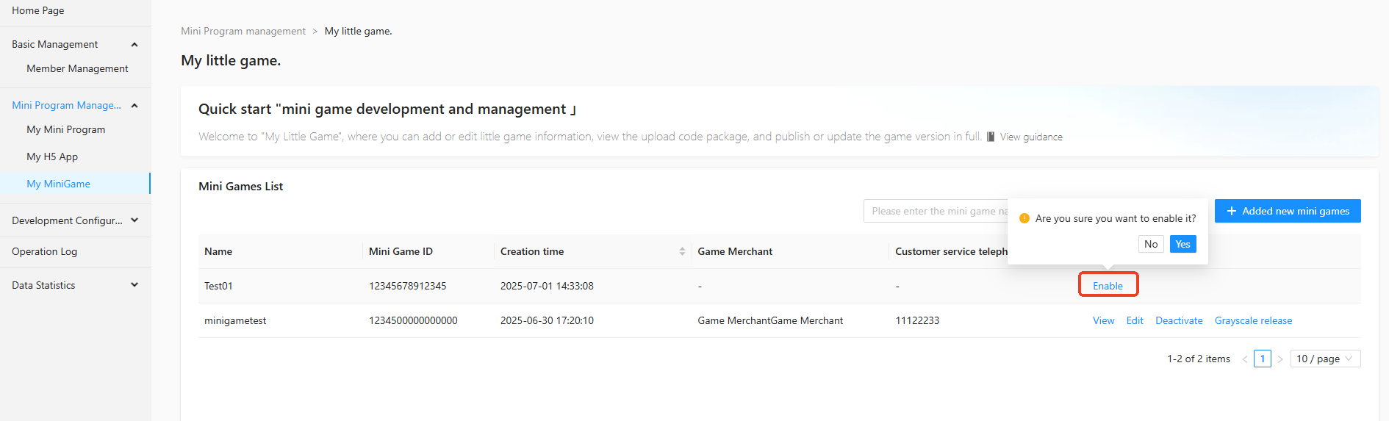This screenshot has width=1389, height=421.
Task: Click the Test01 name cell
Action: [x=218, y=286]
